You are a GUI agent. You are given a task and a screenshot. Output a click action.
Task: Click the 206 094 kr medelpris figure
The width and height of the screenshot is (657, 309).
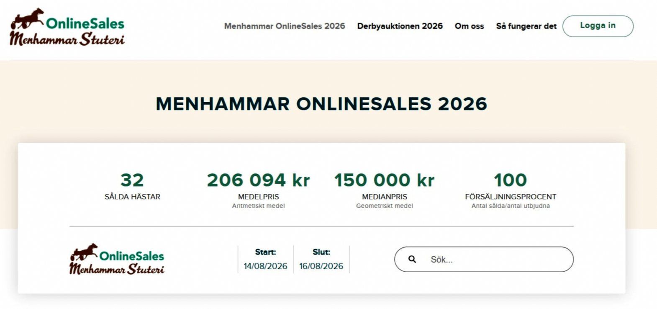click(258, 180)
